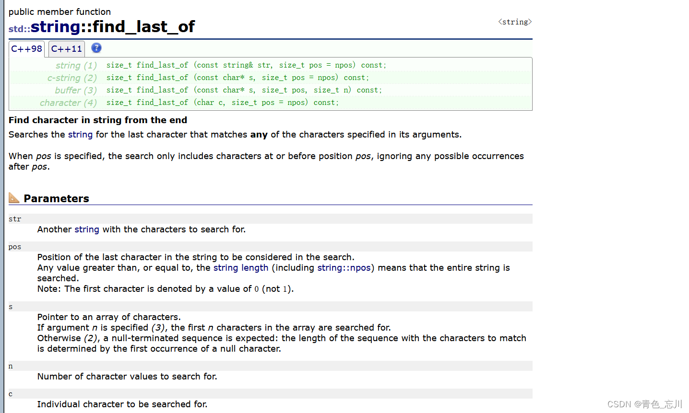
Task: Click 'Pointer to an array of characters.' text
Action: click(x=109, y=317)
